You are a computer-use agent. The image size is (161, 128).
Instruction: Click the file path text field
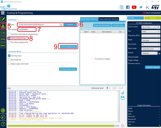38,25
